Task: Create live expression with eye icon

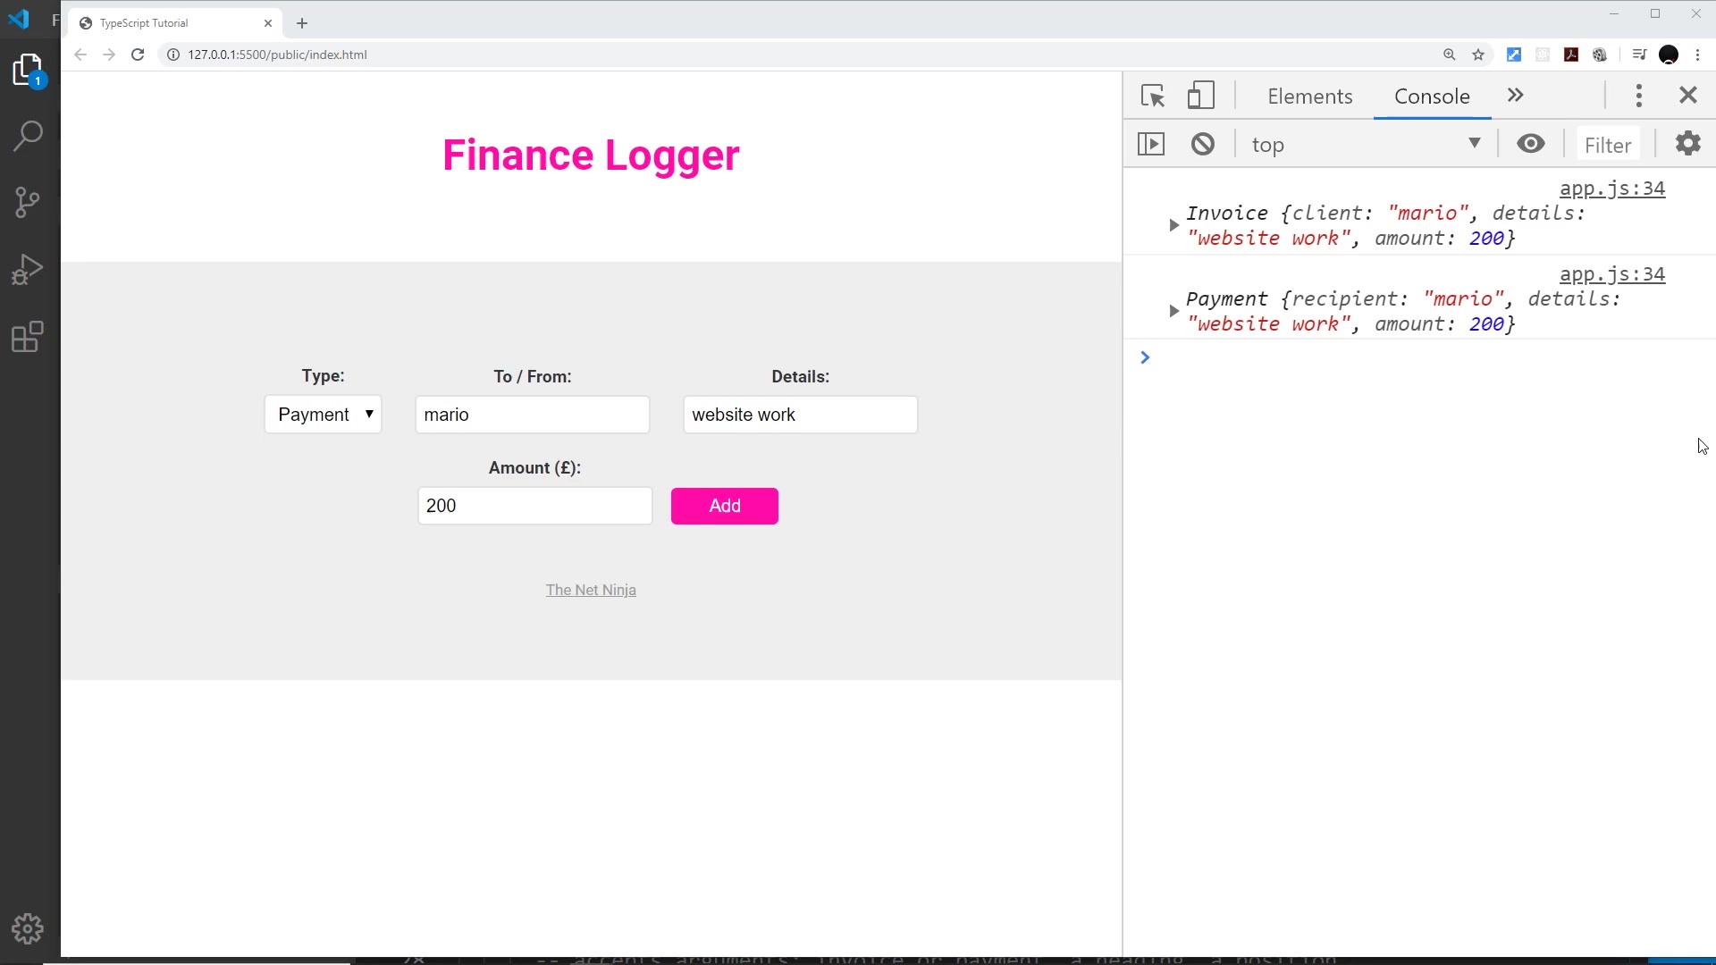Action: pos(1531,144)
